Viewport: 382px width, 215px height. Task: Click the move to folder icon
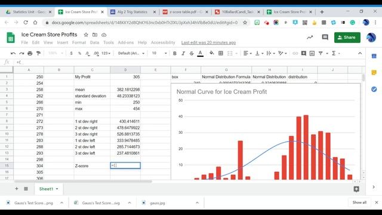[x=95, y=35]
